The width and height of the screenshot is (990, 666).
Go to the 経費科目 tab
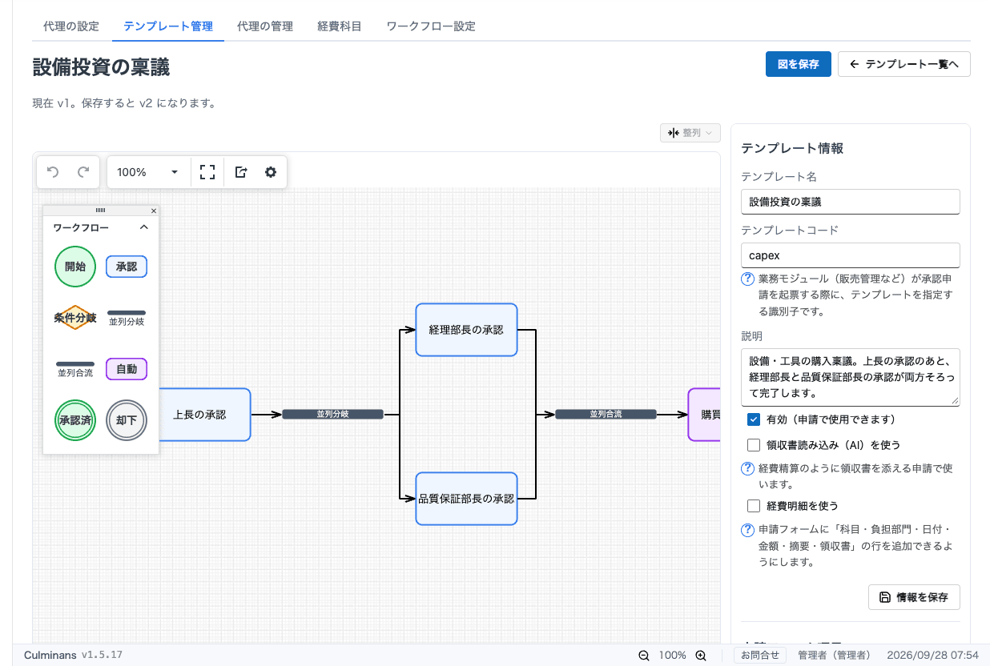point(340,26)
